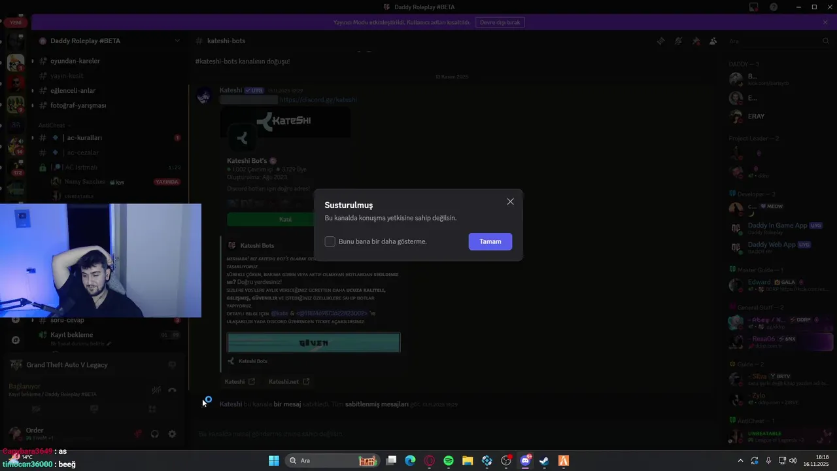Click the Ara search field in Discord header

[778, 41]
